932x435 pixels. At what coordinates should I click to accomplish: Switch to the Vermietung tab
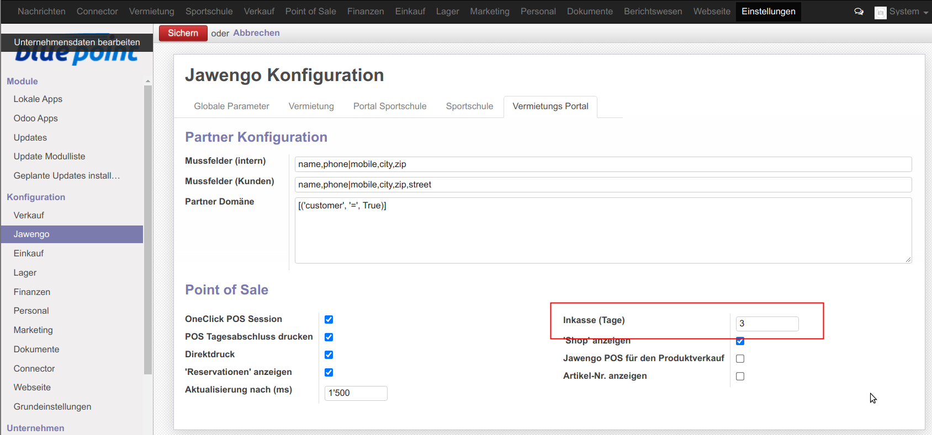(311, 106)
